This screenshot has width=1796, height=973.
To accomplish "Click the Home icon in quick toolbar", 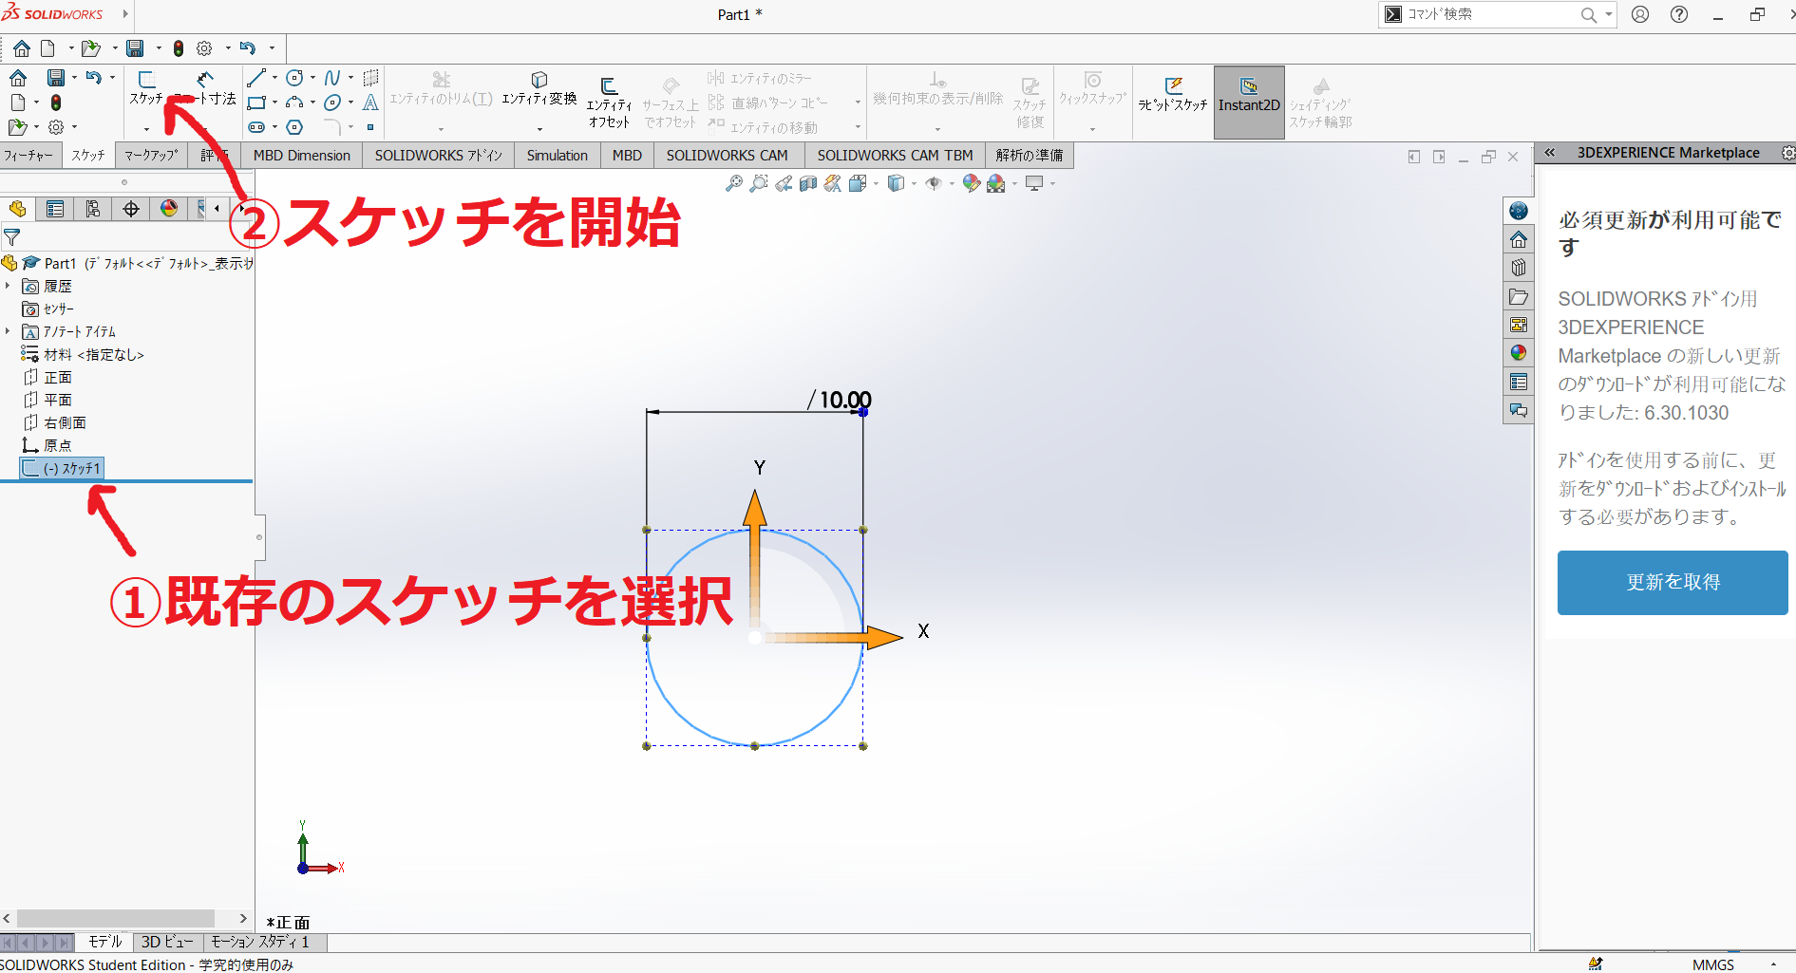I will [x=21, y=47].
